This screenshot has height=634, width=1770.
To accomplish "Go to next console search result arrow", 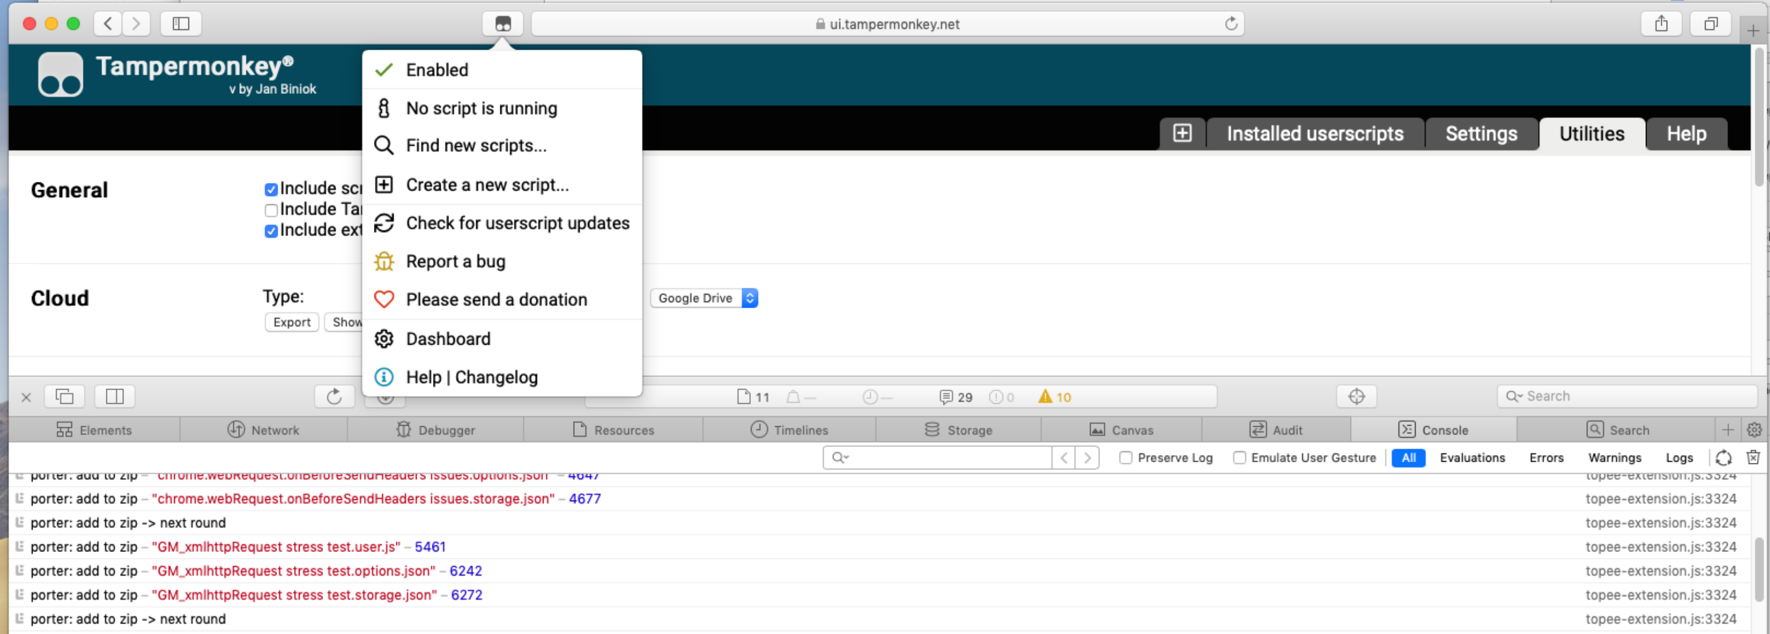I will point(1087,457).
